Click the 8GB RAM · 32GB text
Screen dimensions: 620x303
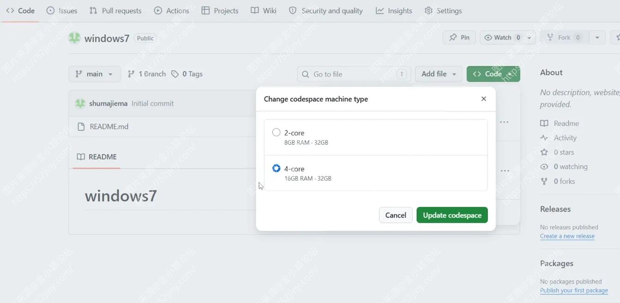point(306,143)
